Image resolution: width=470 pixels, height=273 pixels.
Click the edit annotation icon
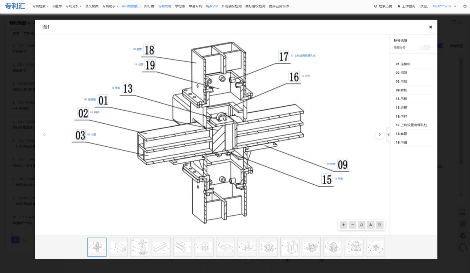380,225
